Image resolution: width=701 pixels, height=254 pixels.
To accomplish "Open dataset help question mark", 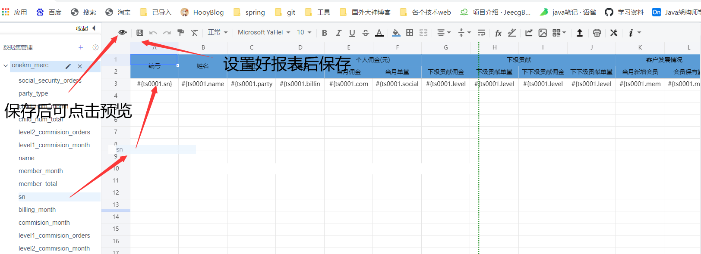I will tap(95, 47).
